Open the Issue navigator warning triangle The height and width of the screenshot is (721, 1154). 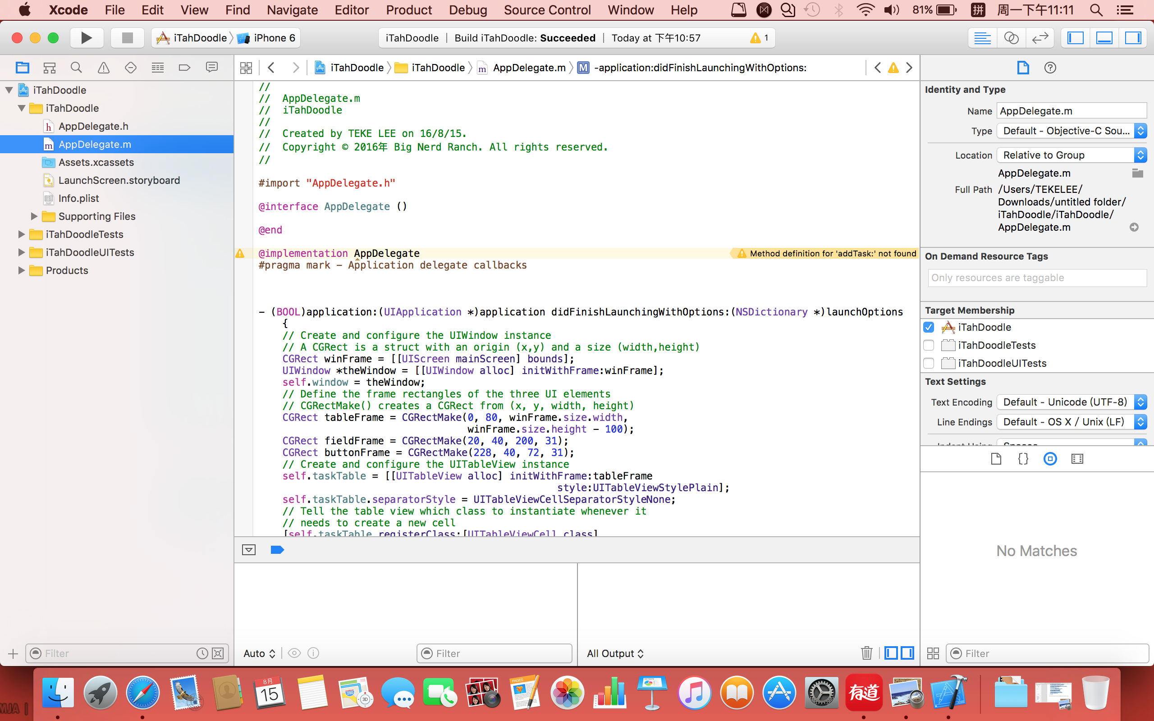104,68
